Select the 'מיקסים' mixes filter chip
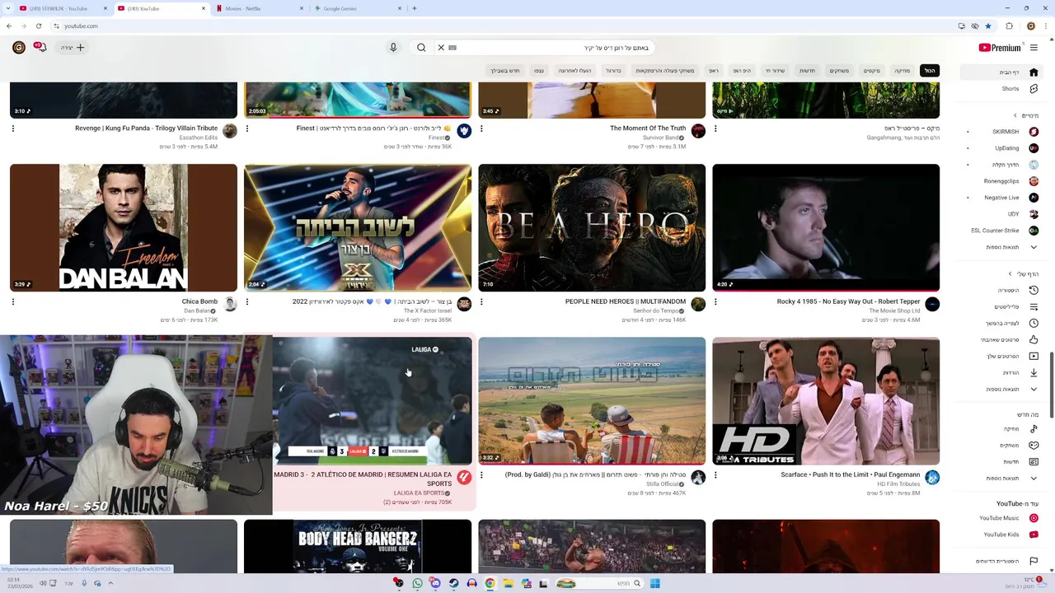 pos(871,71)
